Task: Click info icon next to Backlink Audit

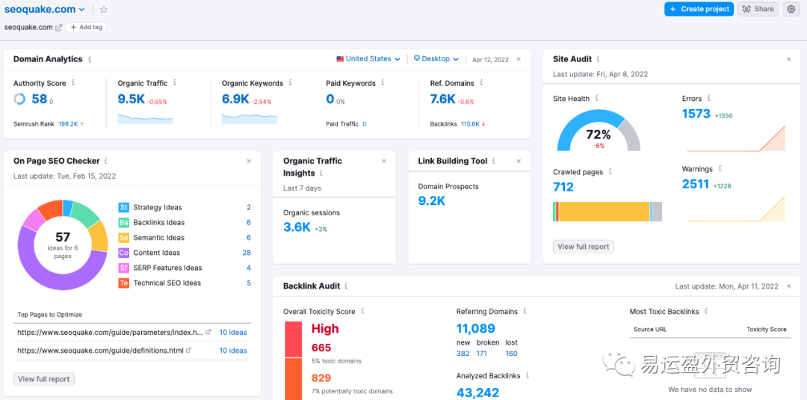Action: pos(346,286)
